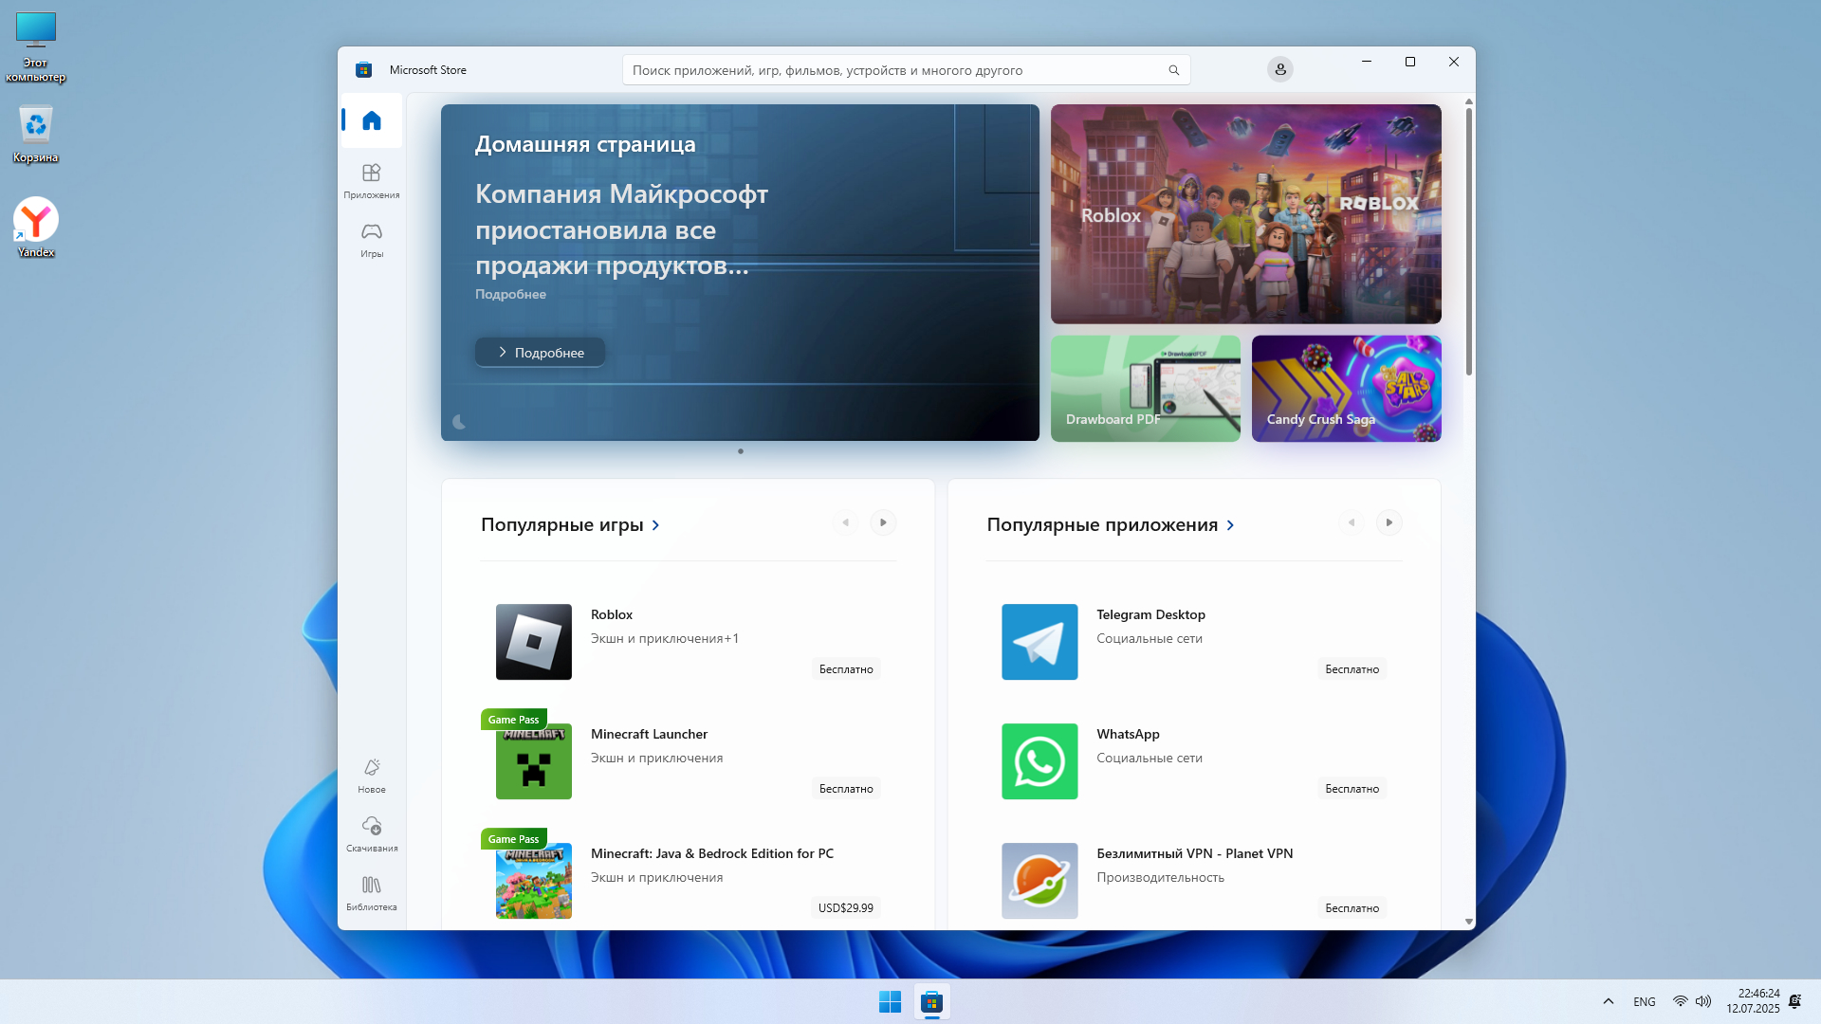This screenshot has width=1821, height=1024.
Task: Click the Windows Start button on taskbar
Action: point(890,1002)
